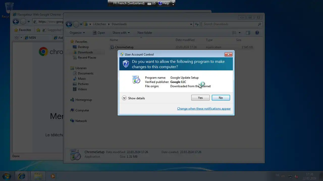Open address bar history dropdown in Explorer
This screenshot has height=181, width=323.
[191, 24]
